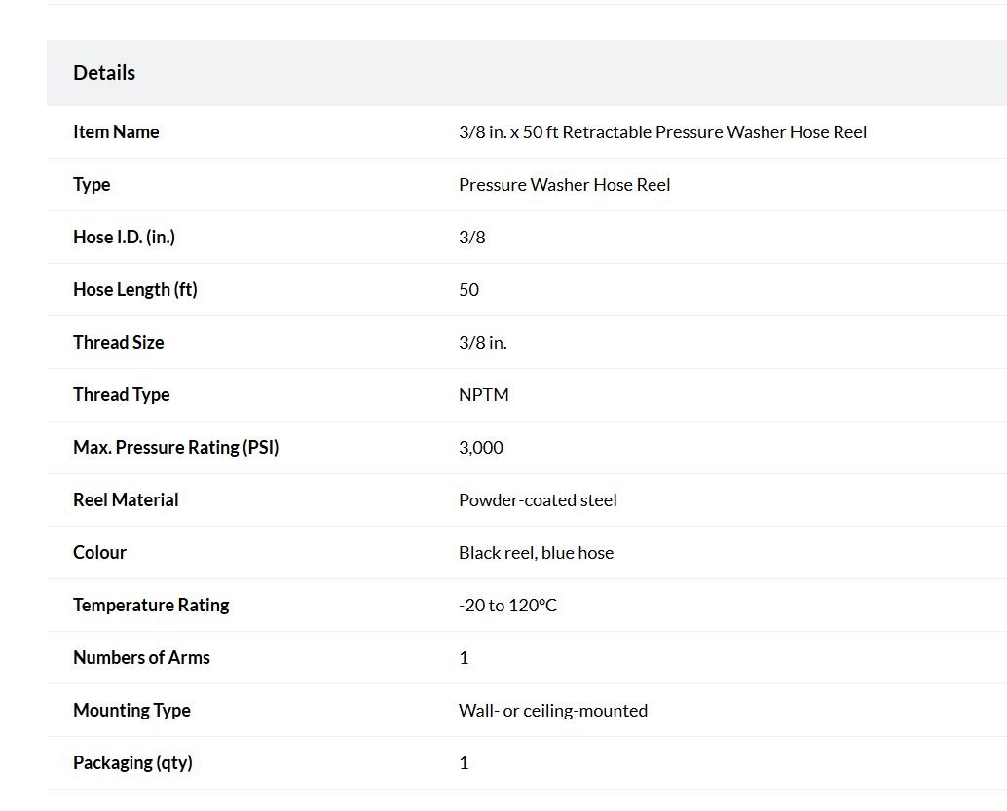Click the Packaging (qty) label
Viewport: 1007px width, 811px height.
[133, 763]
